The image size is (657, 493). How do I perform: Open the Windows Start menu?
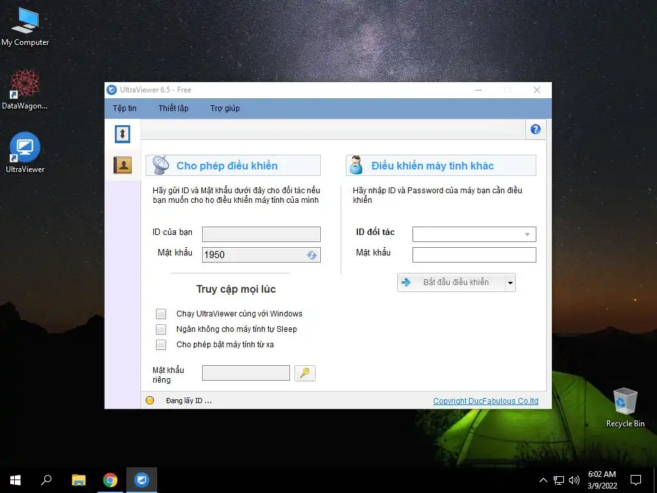(x=15, y=480)
